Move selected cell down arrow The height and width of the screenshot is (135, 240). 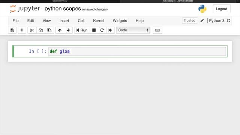tap(68, 30)
